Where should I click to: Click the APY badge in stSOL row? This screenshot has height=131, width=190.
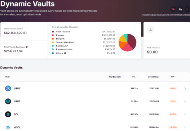point(173,127)
